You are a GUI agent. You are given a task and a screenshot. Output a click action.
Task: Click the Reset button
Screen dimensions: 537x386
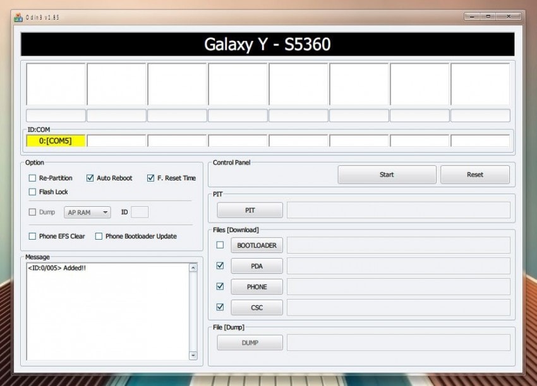(475, 174)
